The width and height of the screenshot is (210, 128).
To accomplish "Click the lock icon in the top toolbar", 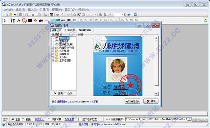I will pos(75,15).
